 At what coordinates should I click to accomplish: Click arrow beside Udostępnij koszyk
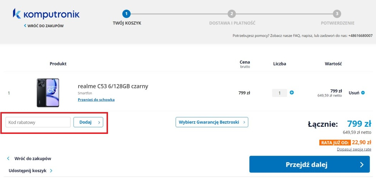[51, 171]
